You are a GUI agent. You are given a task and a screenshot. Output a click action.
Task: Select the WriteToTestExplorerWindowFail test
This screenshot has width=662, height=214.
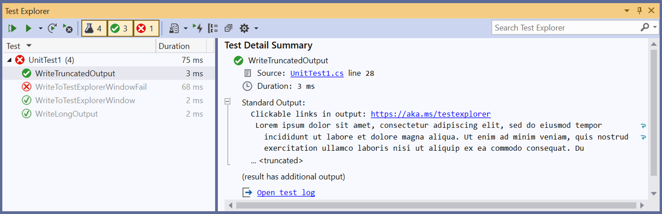(x=109, y=87)
